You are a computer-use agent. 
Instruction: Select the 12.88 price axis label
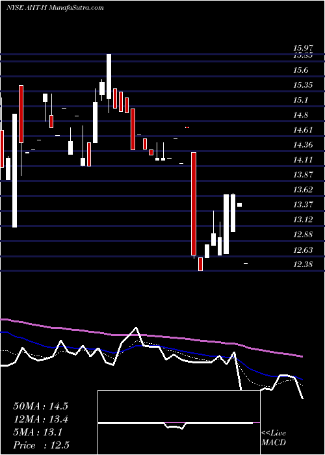303,235
